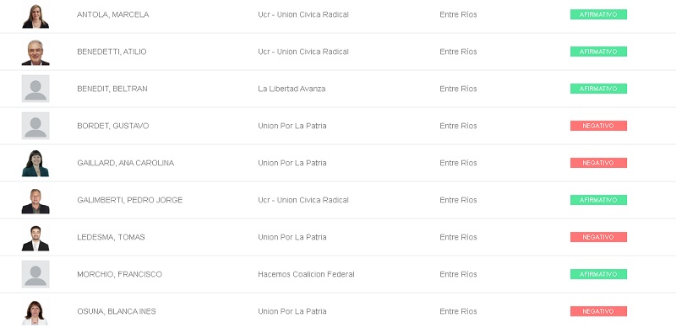676x329 pixels.
Task: Open Tomas Ledesma's profile photo
Action: point(35,237)
